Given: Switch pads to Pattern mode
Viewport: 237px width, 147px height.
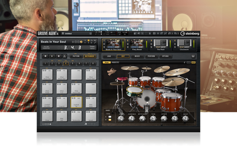Looking at the screenshot, I should 76,56.
